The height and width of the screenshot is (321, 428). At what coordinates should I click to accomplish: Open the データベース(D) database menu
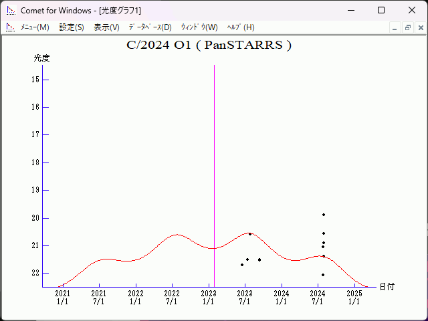(x=150, y=27)
